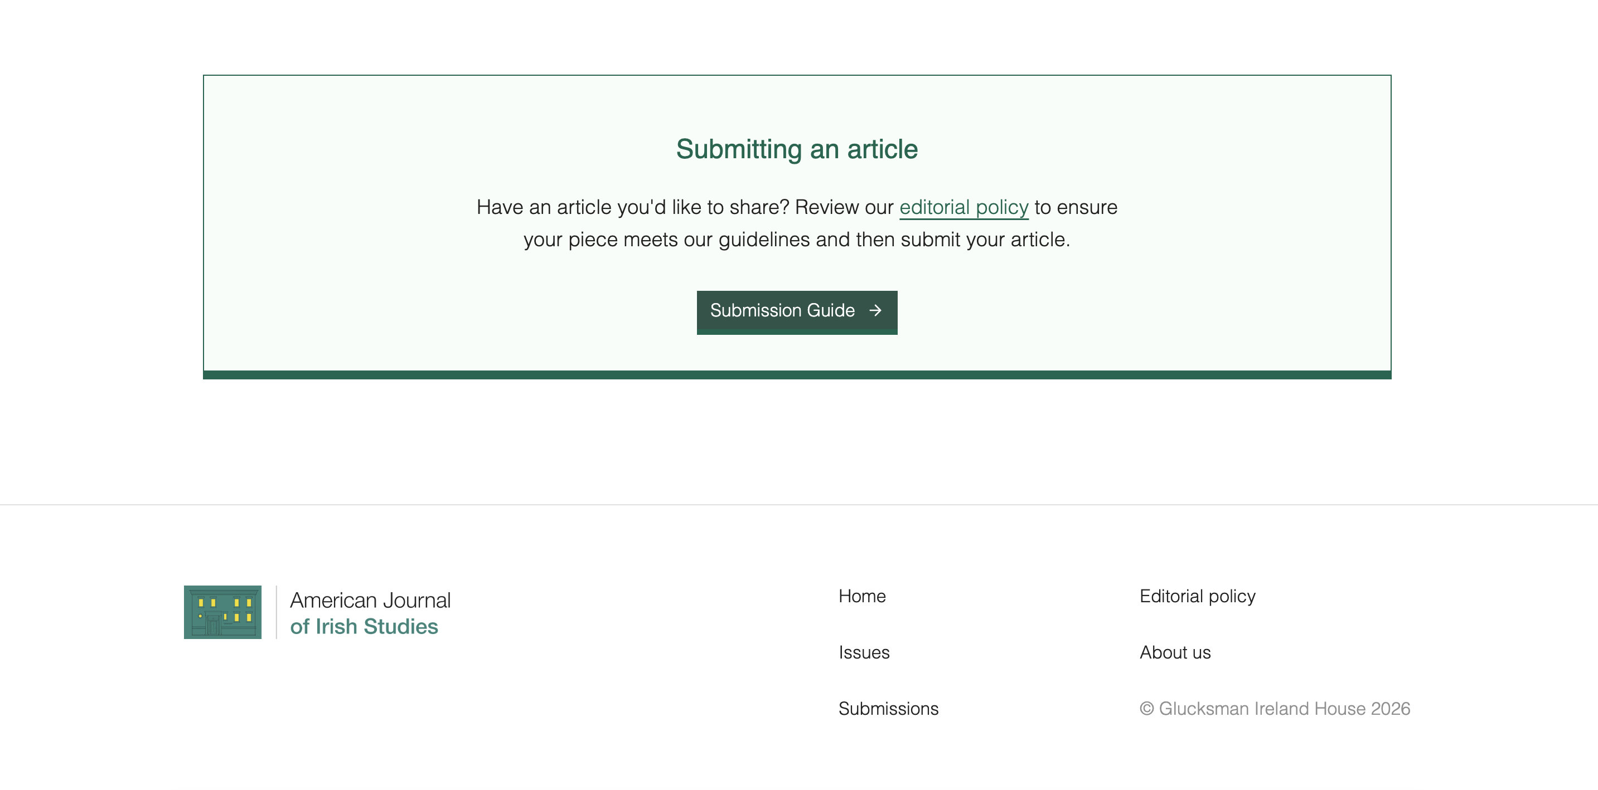Open Submissions footer link
The width and height of the screenshot is (1598, 790).
pos(888,708)
